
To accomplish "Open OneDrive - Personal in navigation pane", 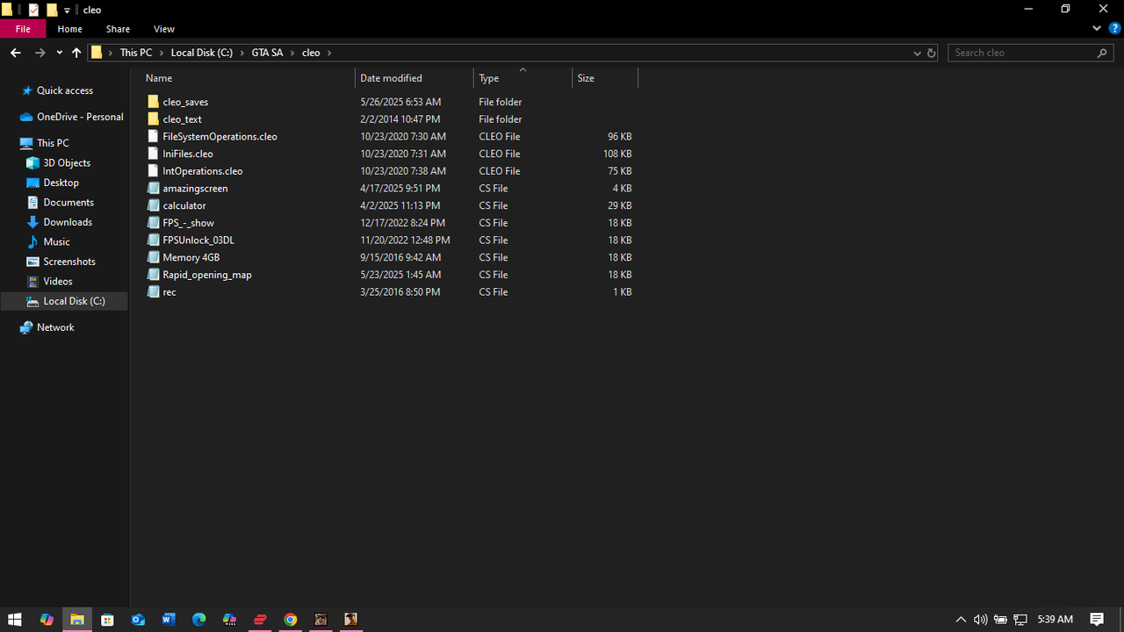I will pyautogui.click(x=79, y=117).
